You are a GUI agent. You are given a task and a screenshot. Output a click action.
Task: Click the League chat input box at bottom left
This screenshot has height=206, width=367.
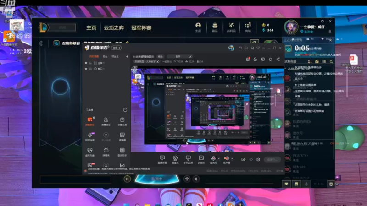tap(75, 179)
